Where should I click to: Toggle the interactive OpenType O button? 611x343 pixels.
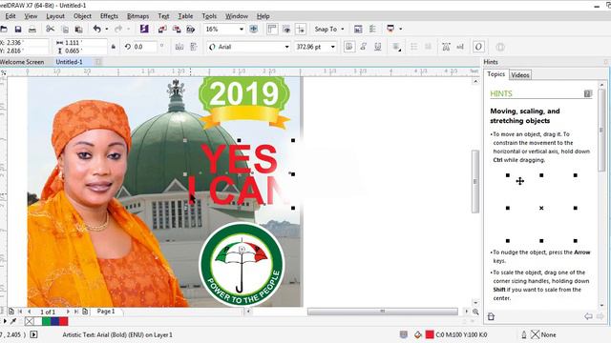click(x=478, y=47)
